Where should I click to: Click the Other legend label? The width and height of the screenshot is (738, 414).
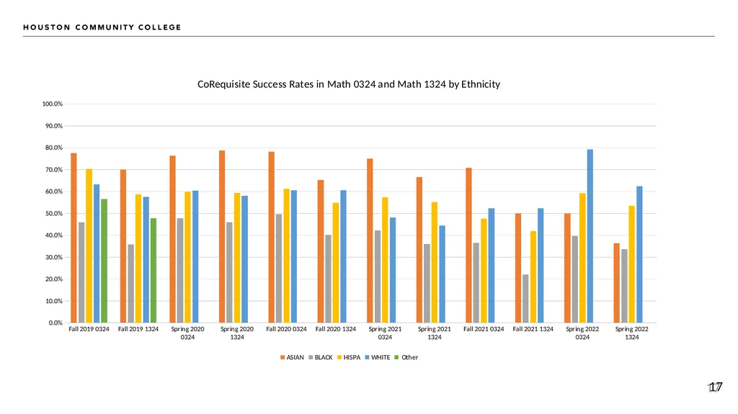click(x=409, y=358)
